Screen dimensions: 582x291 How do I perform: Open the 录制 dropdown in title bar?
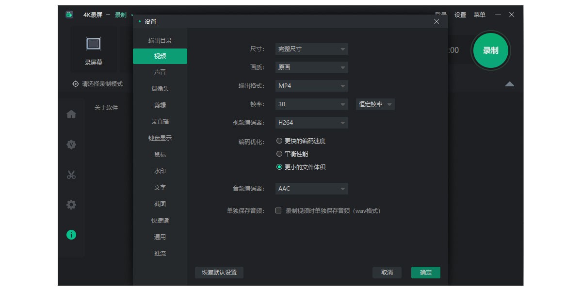click(124, 15)
